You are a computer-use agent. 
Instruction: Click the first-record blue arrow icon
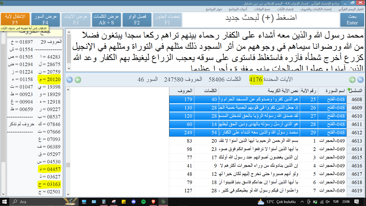coord(70,79)
